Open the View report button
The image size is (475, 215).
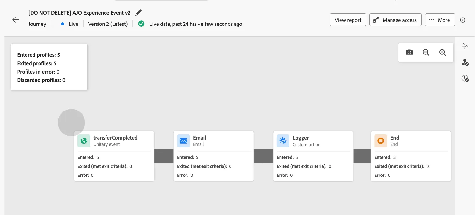point(348,20)
